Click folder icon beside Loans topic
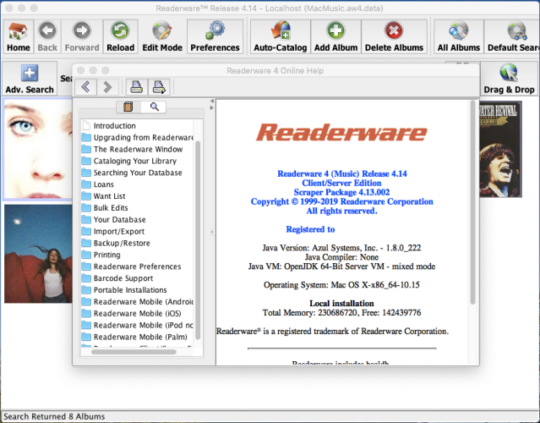This screenshot has width=540, height=423. coord(86,184)
